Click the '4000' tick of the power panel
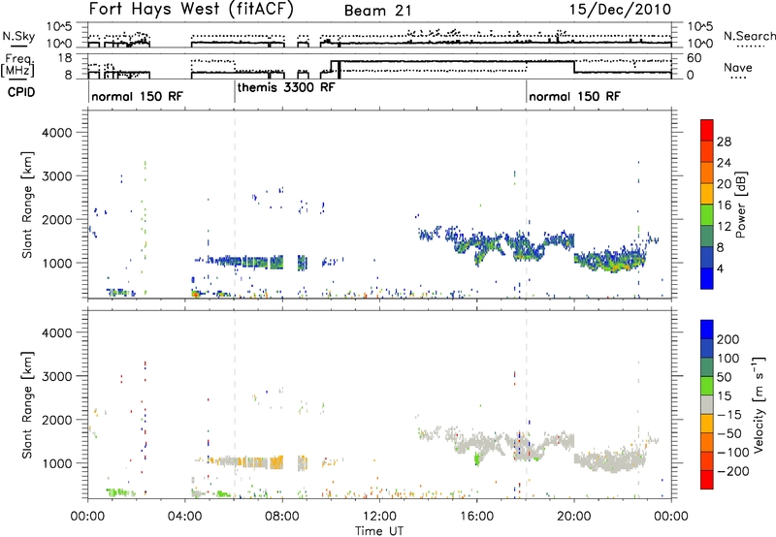This screenshot has width=776, height=537. tap(57, 133)
